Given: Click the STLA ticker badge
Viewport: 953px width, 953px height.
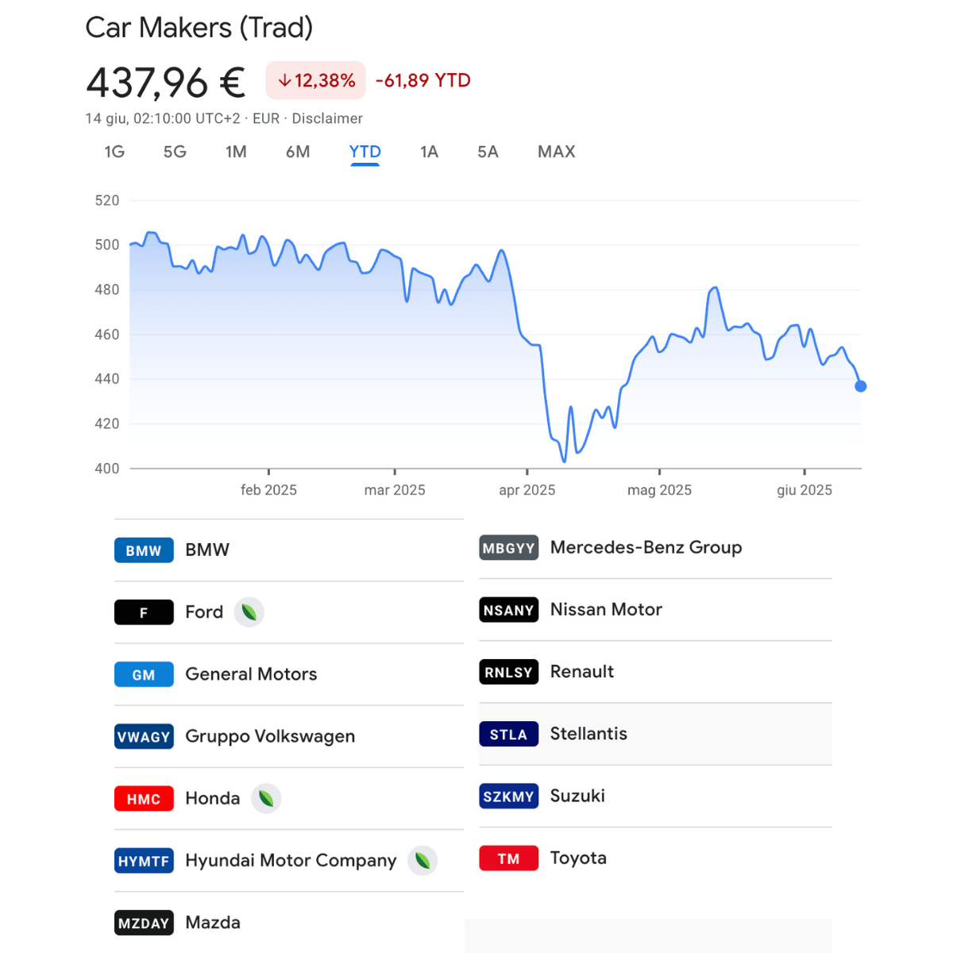Looking at the screenshot, I should (x=509, y=734).
